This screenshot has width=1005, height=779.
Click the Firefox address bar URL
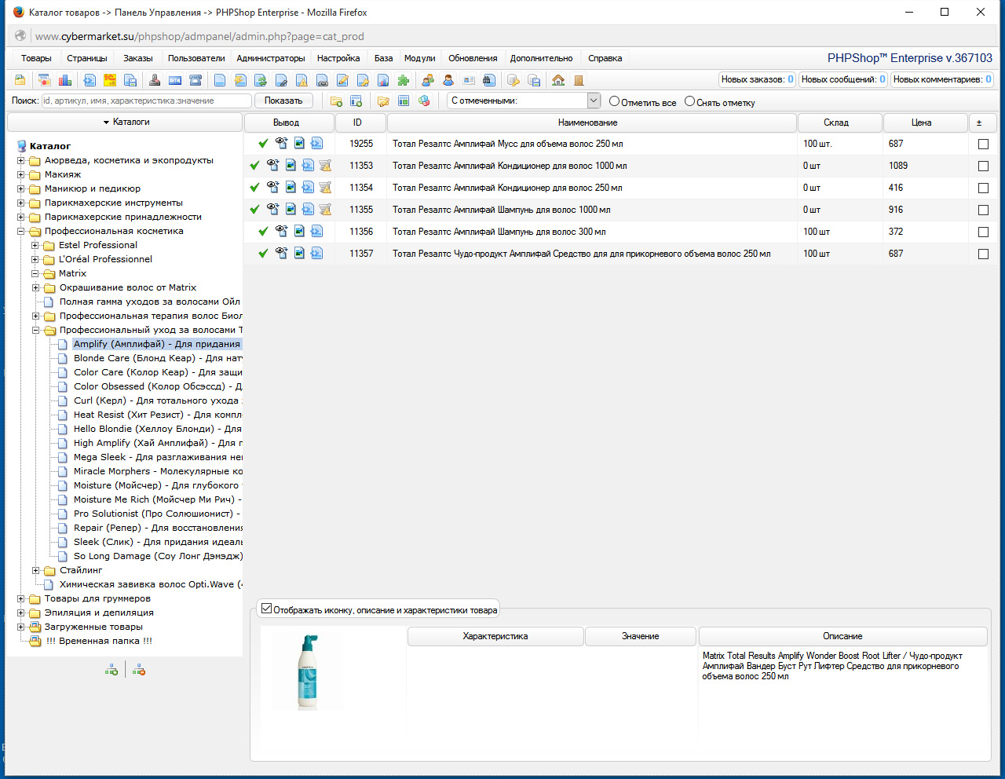click(199, 36)
